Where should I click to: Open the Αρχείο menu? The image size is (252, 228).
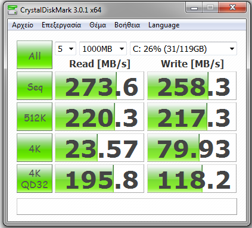pos(23,25)
